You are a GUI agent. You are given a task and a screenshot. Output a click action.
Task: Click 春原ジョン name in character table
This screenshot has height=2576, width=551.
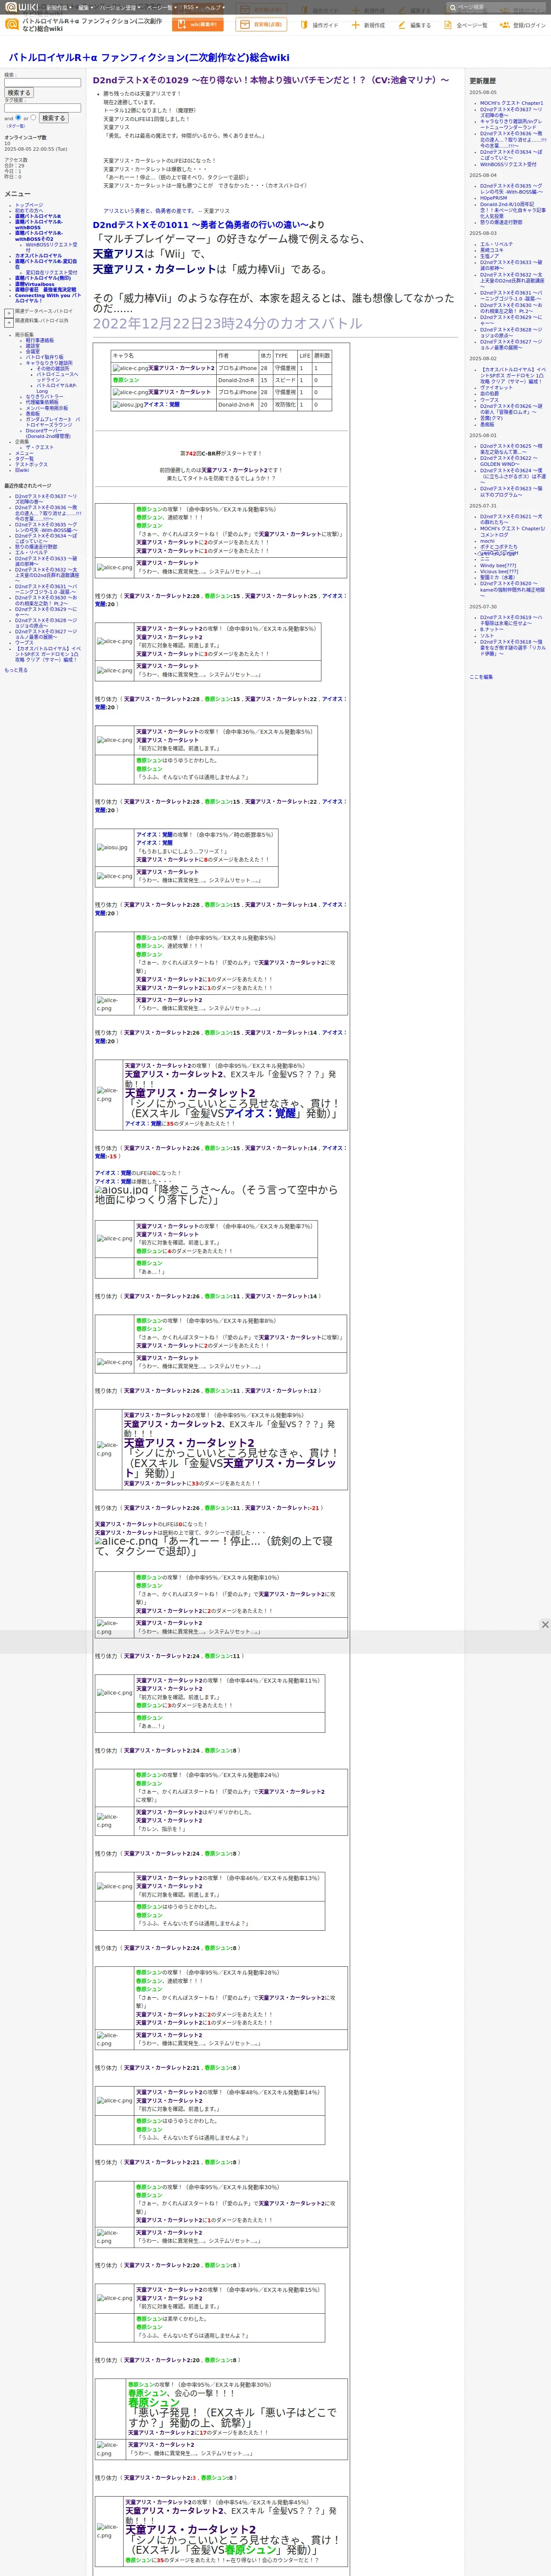[x=126, y=380]
